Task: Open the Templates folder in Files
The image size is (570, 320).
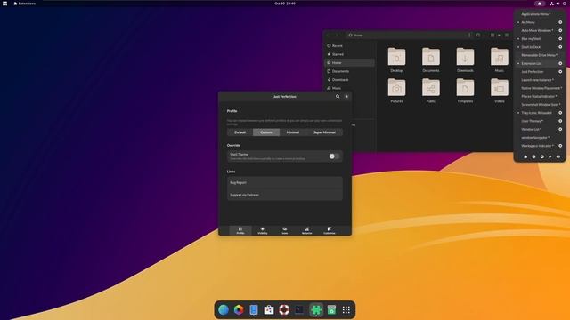Action: point(465,91)
